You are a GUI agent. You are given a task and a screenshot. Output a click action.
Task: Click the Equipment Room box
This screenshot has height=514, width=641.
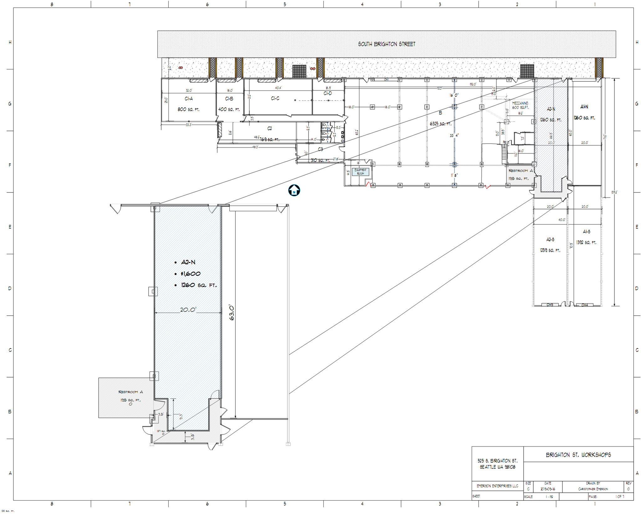tap(361, 172)
